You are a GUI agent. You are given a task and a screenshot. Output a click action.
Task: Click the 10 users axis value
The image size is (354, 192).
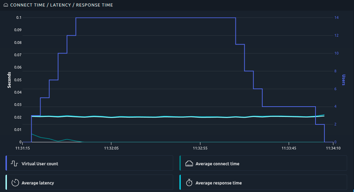tap(336, 53)
